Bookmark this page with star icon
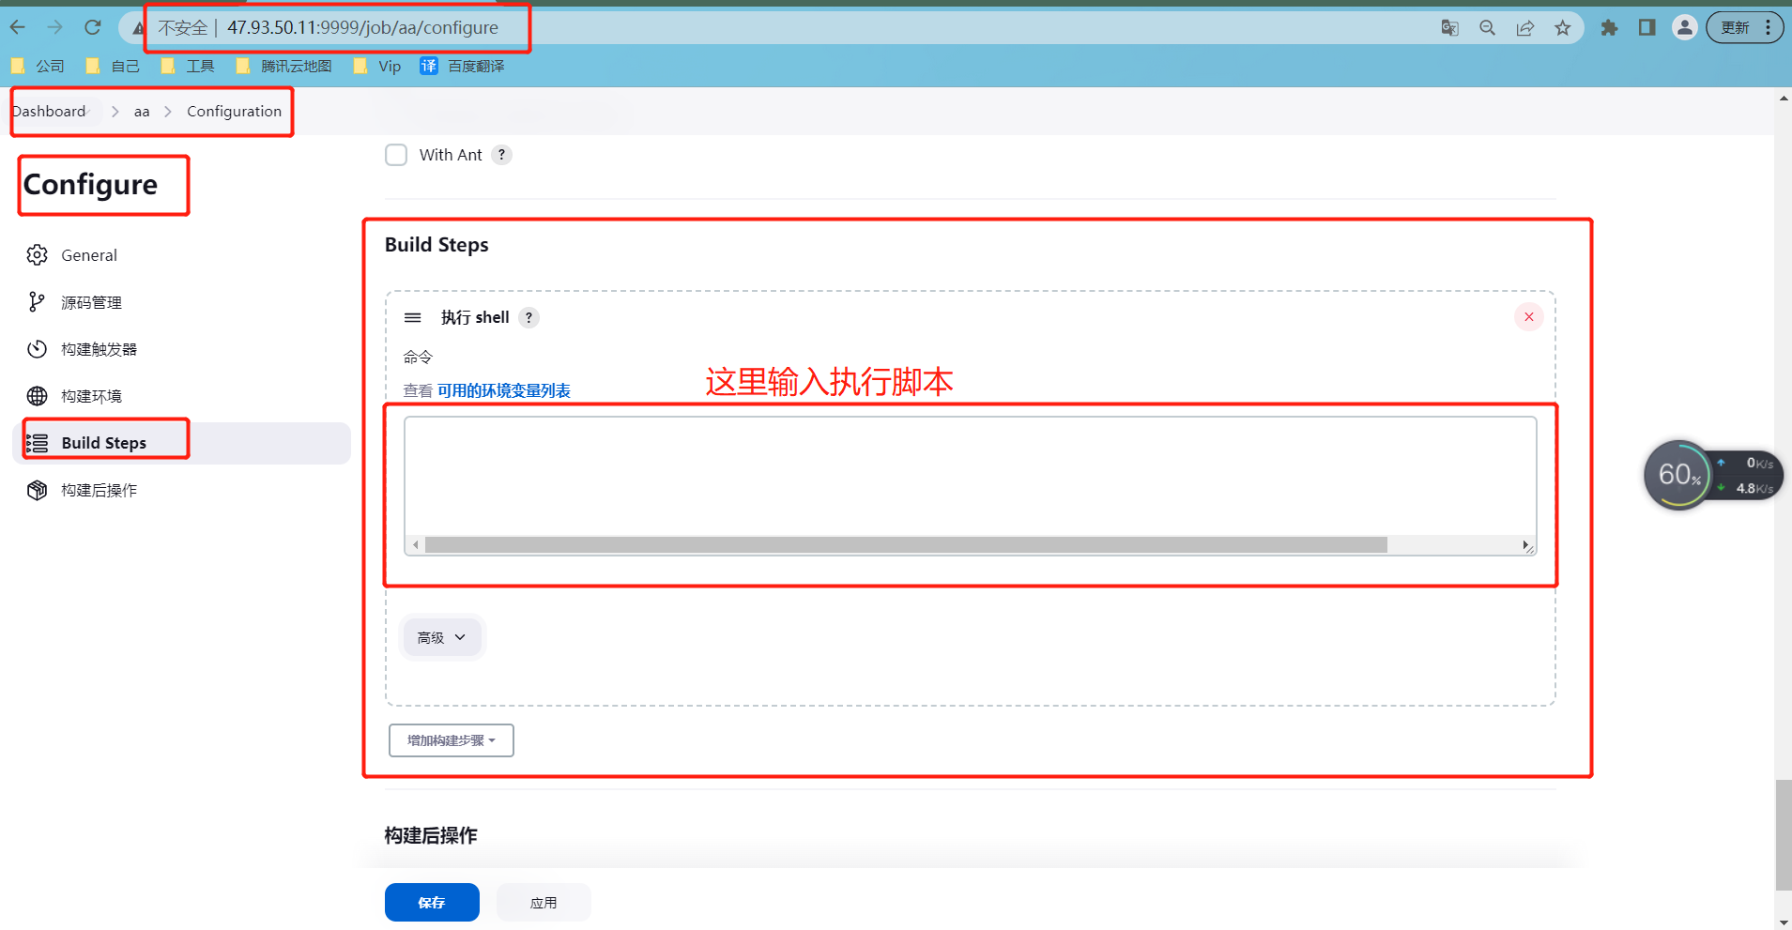 (x=1562, y=28)
